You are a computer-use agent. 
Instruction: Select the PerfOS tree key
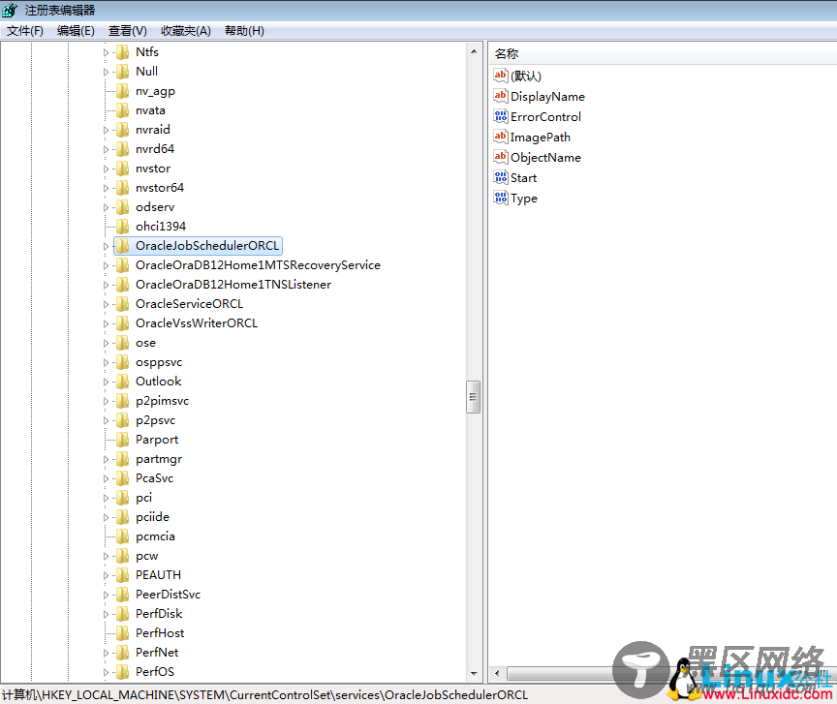coord(155,672)
